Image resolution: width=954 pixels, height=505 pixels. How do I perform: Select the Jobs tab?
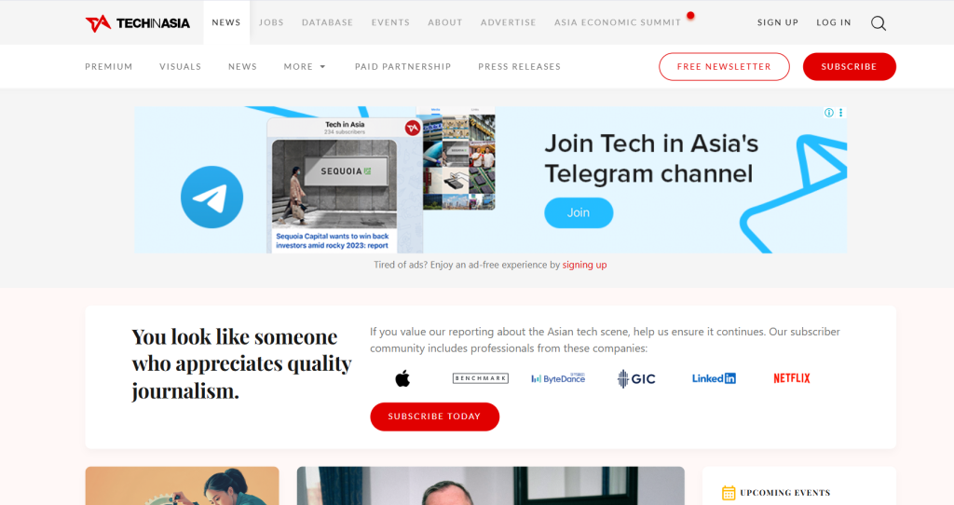[x=271, y=22]
